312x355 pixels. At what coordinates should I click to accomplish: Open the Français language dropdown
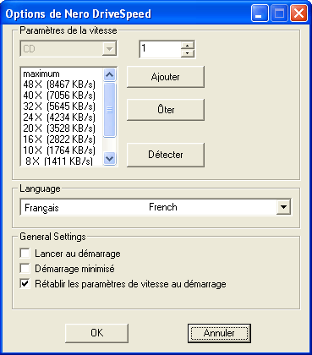(x=156, y=207)
